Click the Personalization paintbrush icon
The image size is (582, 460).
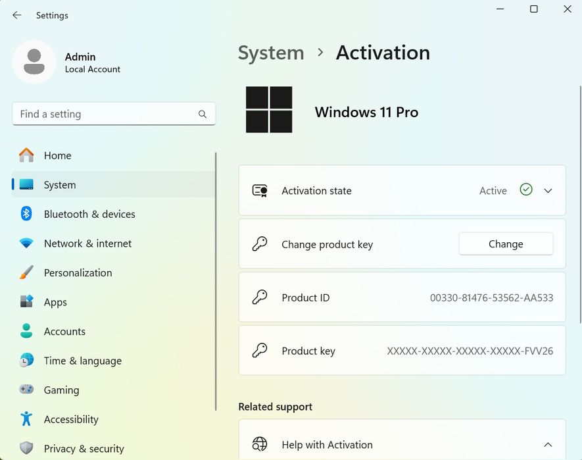click(26, 272)
